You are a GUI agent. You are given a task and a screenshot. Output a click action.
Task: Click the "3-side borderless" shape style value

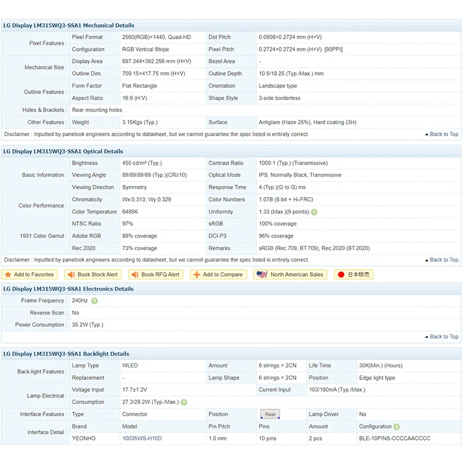(x=280, y=98)
